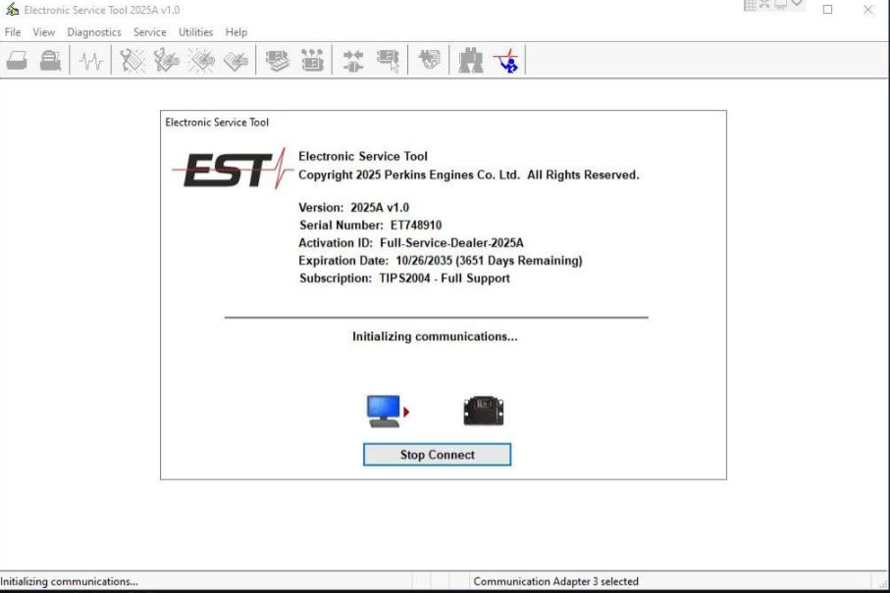Click the monitor with cursor icon
Image resolution: width=890 pixels, height=593 pixels.
pos(388,60)
